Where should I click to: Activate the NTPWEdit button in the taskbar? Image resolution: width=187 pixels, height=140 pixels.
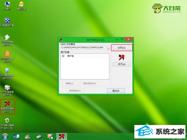tap(61, 137)
